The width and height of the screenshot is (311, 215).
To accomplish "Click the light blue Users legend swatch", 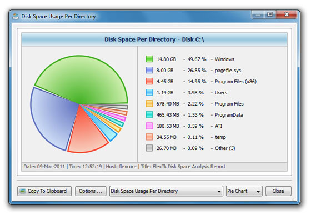I will tap(149, 92).
